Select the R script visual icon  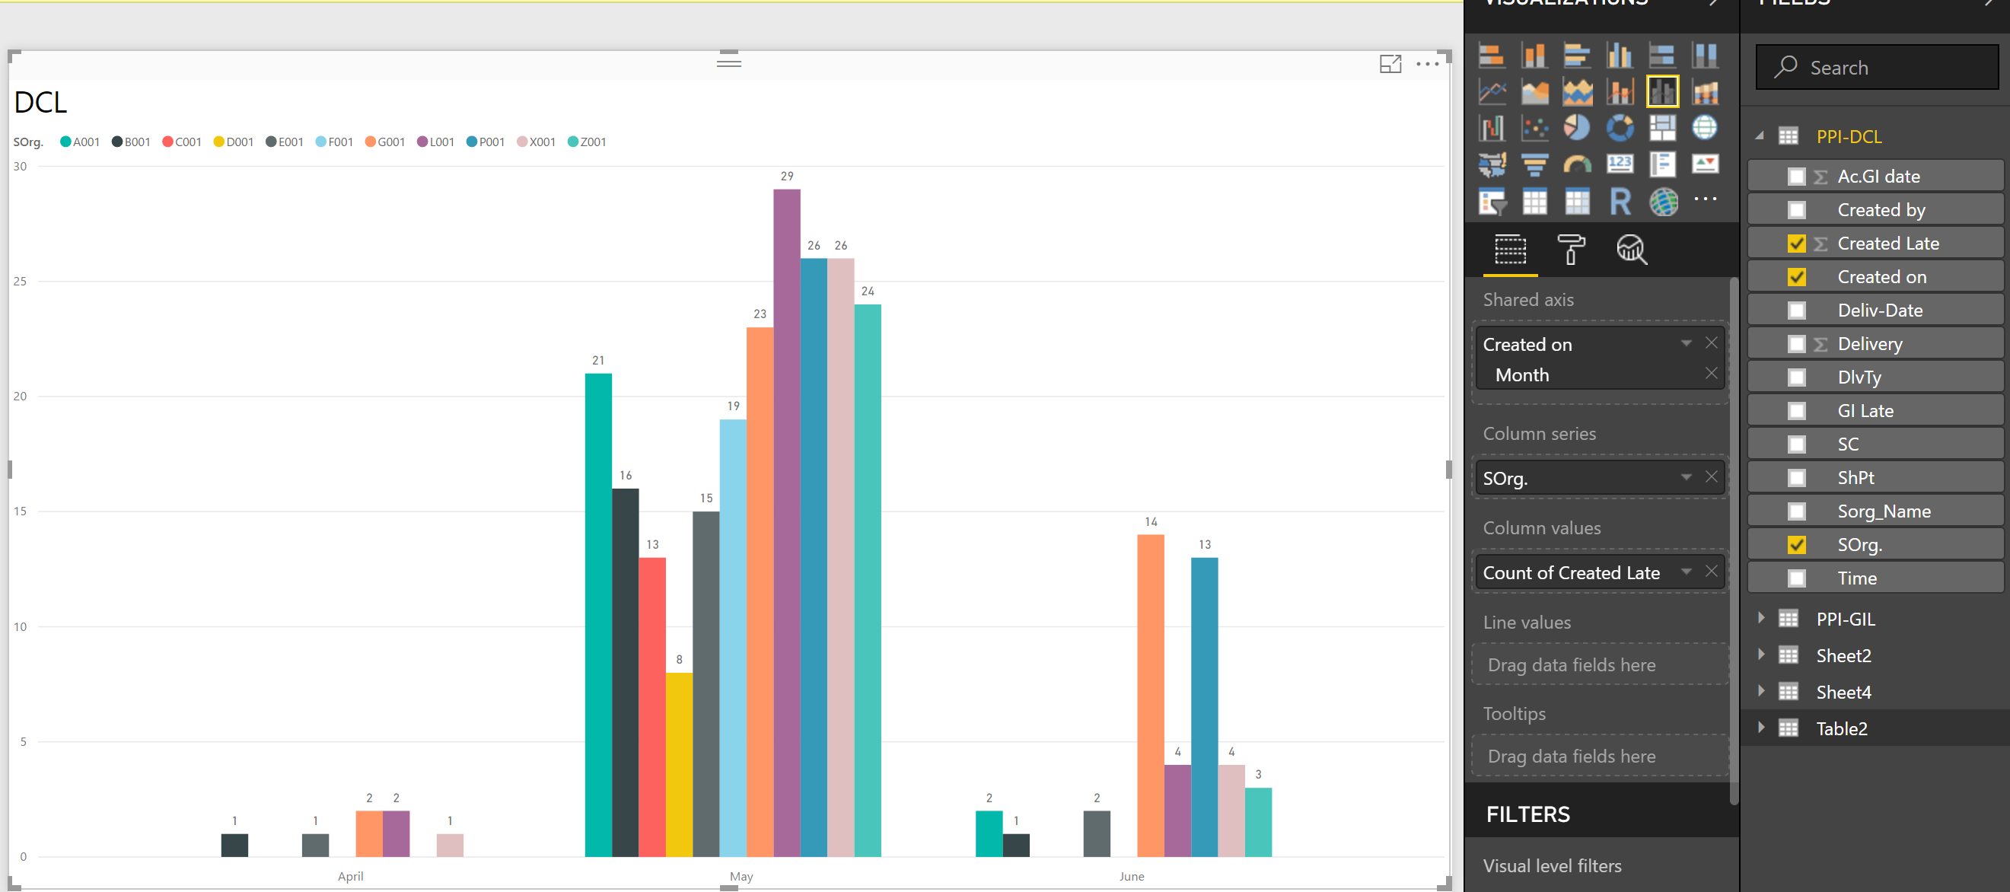(x=1619, y=202)
